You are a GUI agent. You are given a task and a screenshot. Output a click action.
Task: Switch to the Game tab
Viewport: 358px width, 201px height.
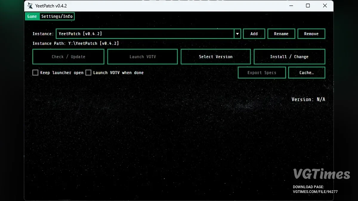point(32,16)
